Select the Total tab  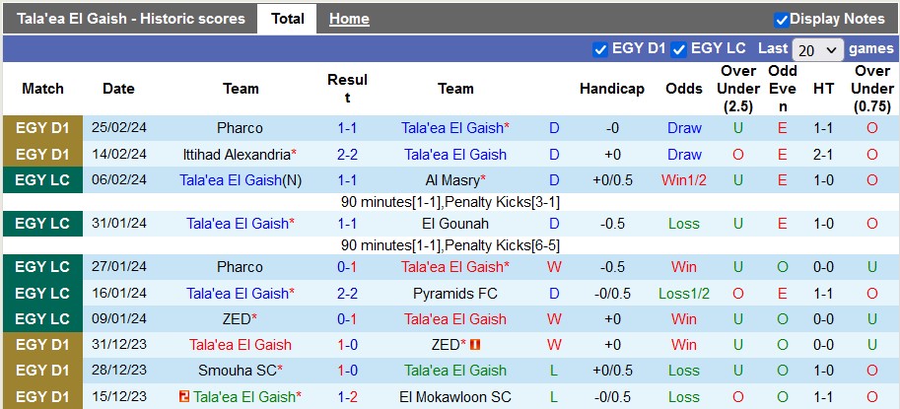[287, 19]
